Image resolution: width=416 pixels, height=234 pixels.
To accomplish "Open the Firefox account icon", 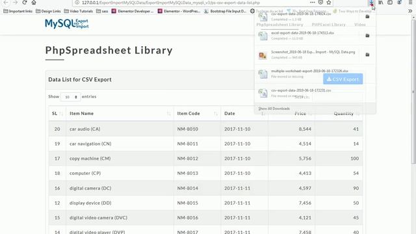I will click(399, 3).
